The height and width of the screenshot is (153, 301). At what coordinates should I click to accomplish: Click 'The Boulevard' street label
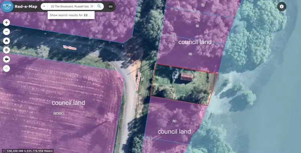(138, 81)
